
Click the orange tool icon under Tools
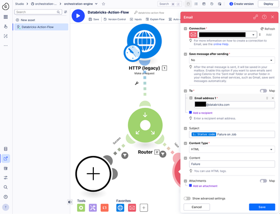[x=105, y=208]
